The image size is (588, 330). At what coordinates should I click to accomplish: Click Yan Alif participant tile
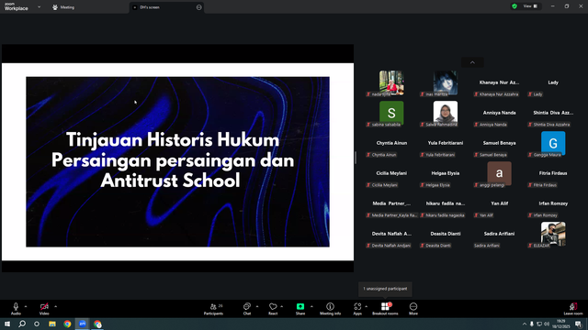click(499, 205)
